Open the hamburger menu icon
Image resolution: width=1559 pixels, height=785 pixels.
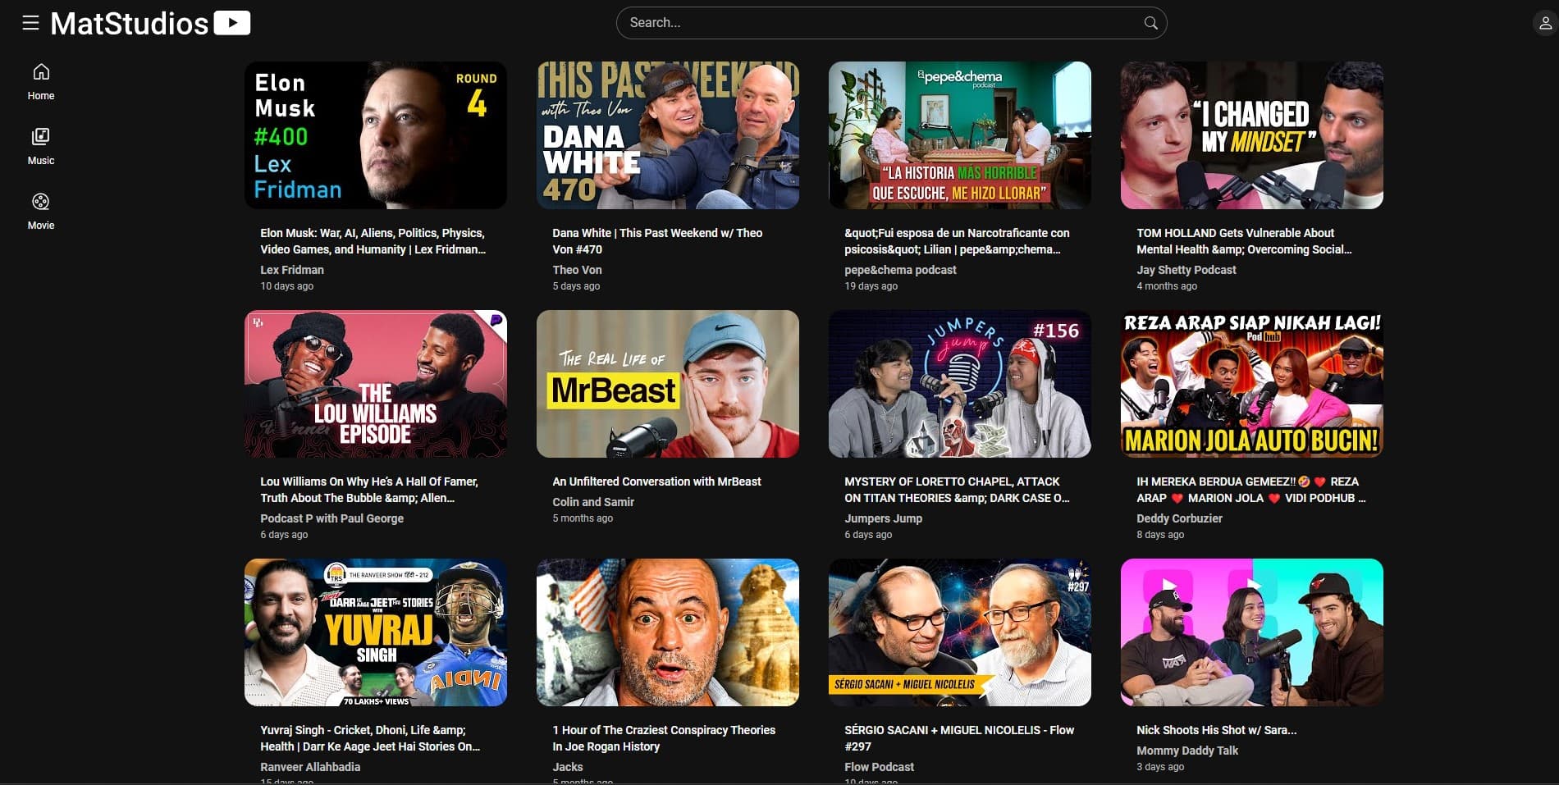click(30, 23)
